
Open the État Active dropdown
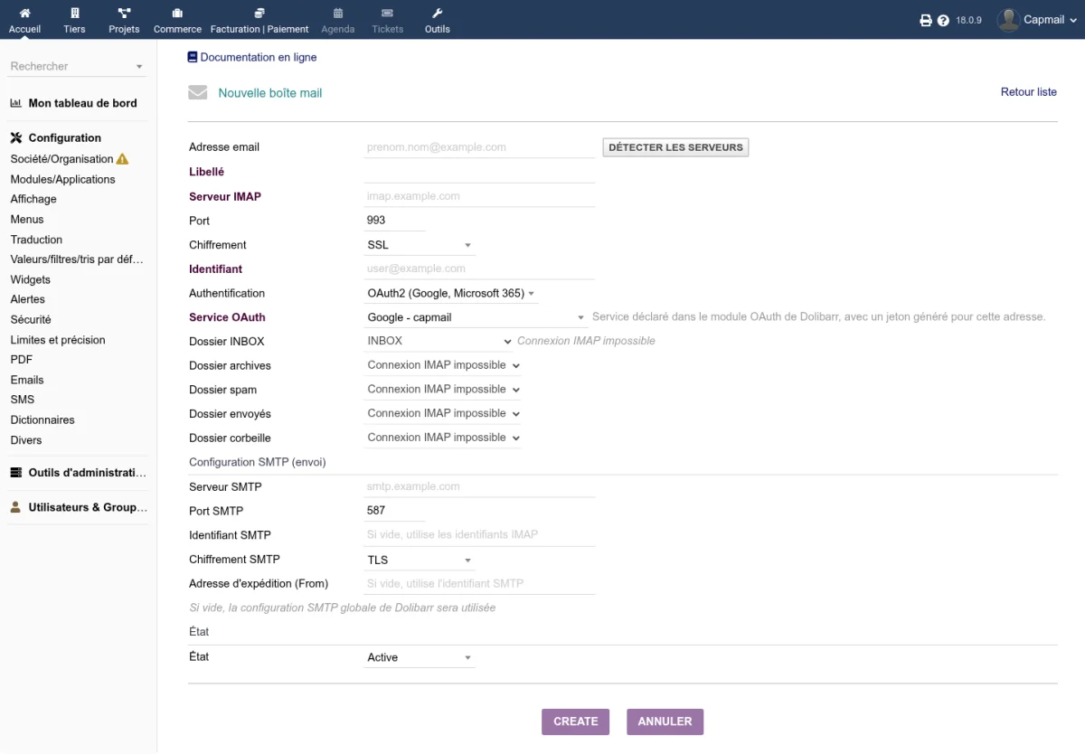point(420,657)
